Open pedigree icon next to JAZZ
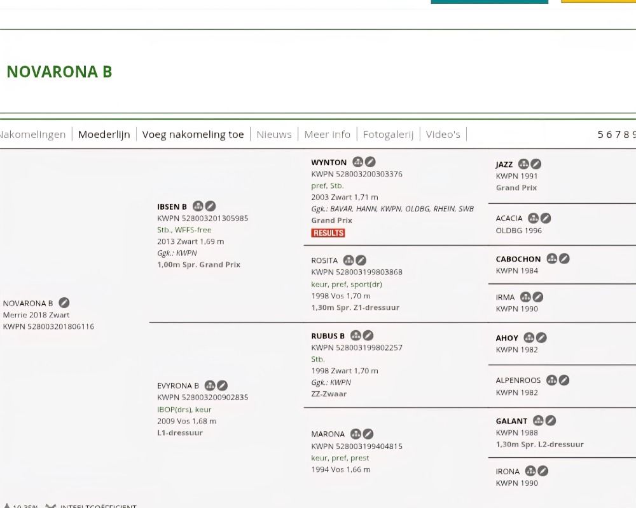Screen dimensions: 636x508 [523, 164]
